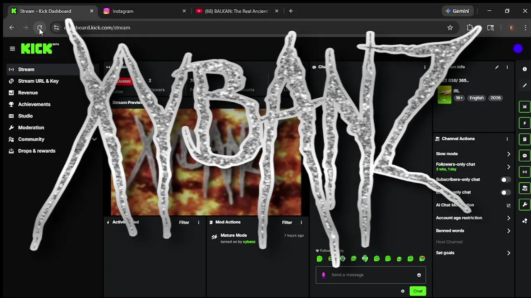This screenshot has height=298, width=531.
Task: Switch to the BALKAN YouTube tab
Action: point(237,11)
